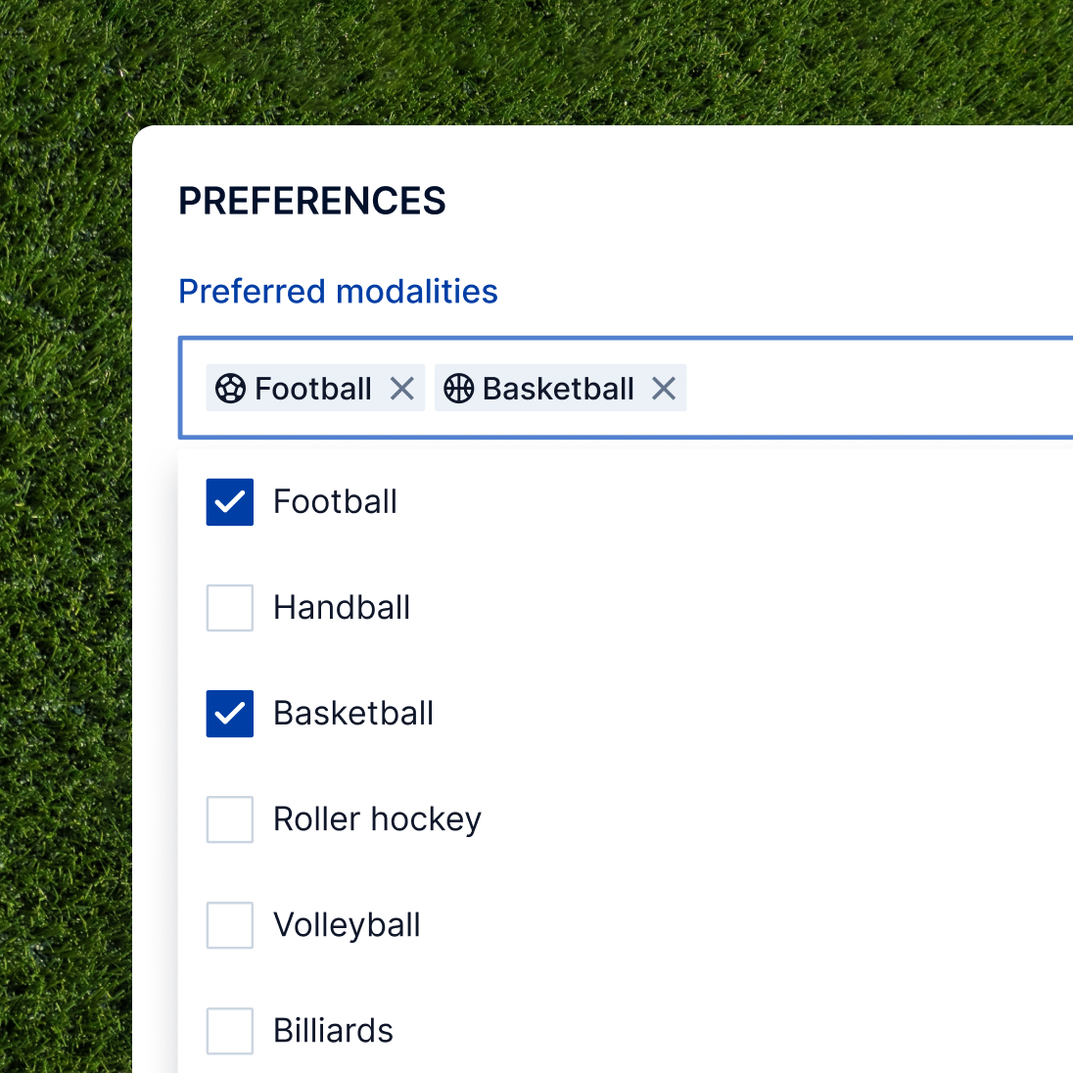1073x1073 pixels.
Task: Remove the Basketball tag via its X icon
Action: (665, 389)
